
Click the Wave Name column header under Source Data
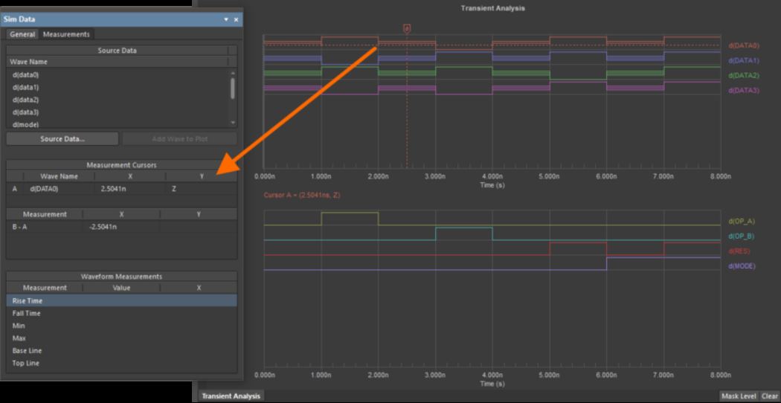pos(117,62)
